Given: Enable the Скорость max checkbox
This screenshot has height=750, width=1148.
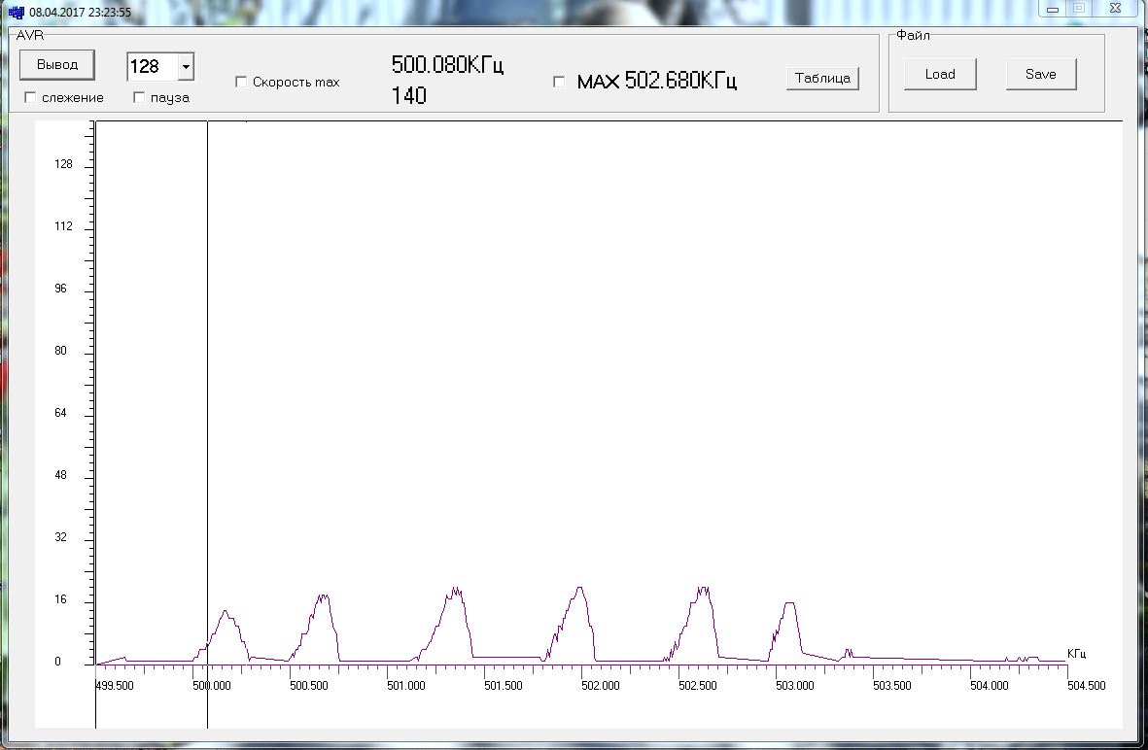Looking at the screenshot, I should (241, 82).
